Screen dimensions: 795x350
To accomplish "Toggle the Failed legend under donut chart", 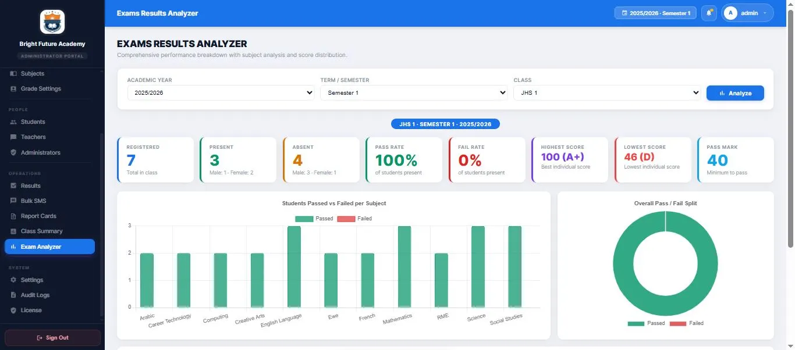I will 687,323.
